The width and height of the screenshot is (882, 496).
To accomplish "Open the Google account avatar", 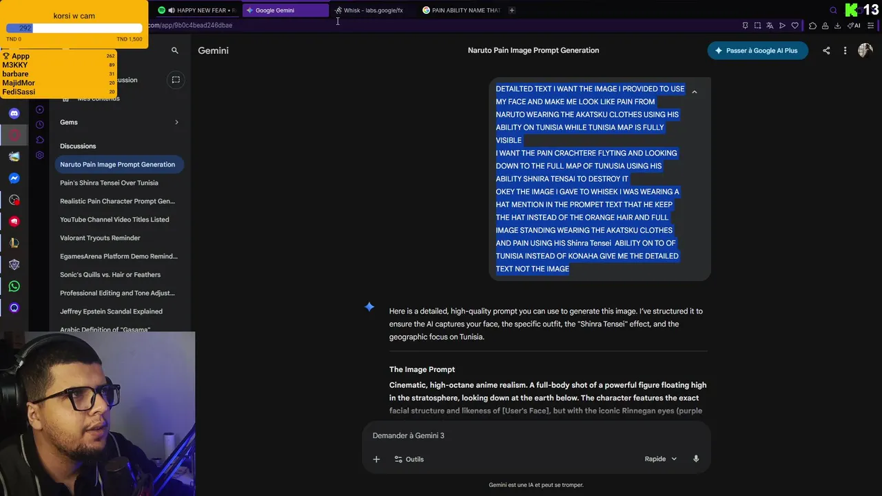I will (x=865, y=50).
